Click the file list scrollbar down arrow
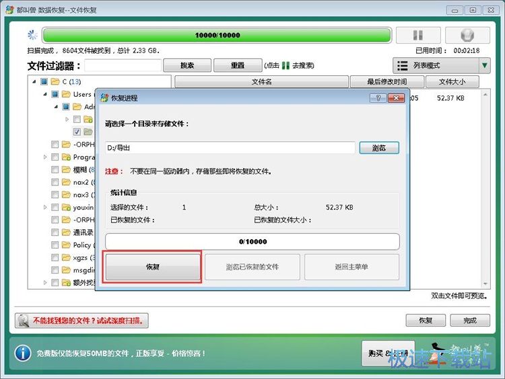 (x=485, y=284)
